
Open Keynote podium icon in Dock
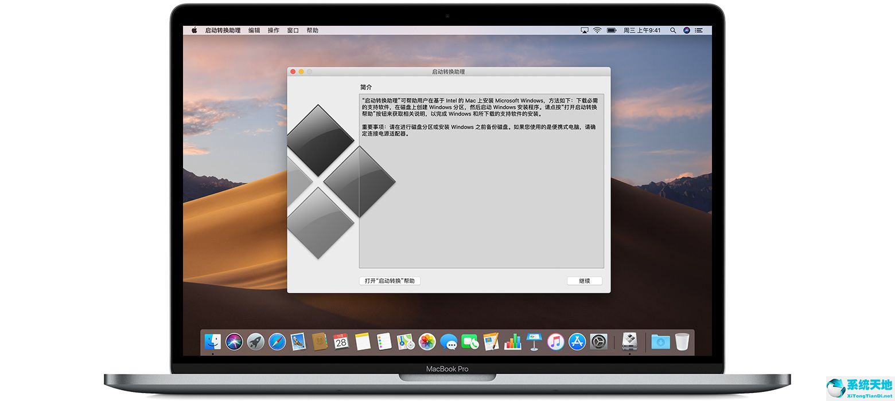534,342
